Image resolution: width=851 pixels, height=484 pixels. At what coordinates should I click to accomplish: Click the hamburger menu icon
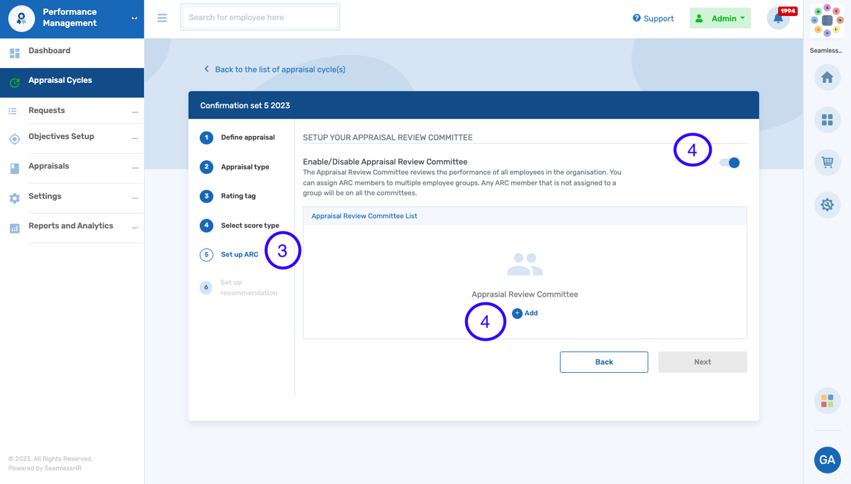pyautogui.click(x=162, y=18)
